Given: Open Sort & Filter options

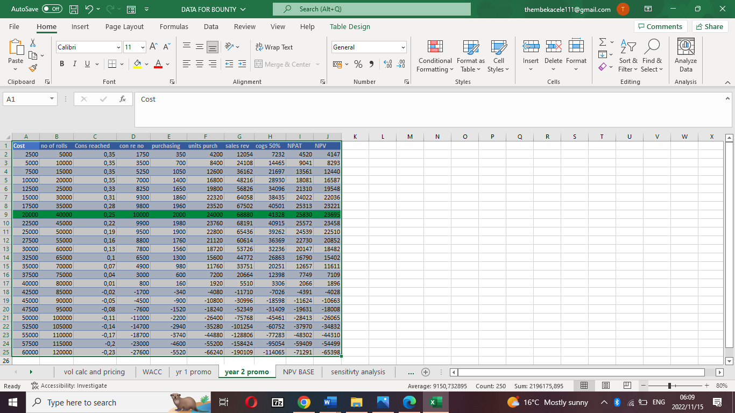Looking at the screenshot, I should pos(628,56).
